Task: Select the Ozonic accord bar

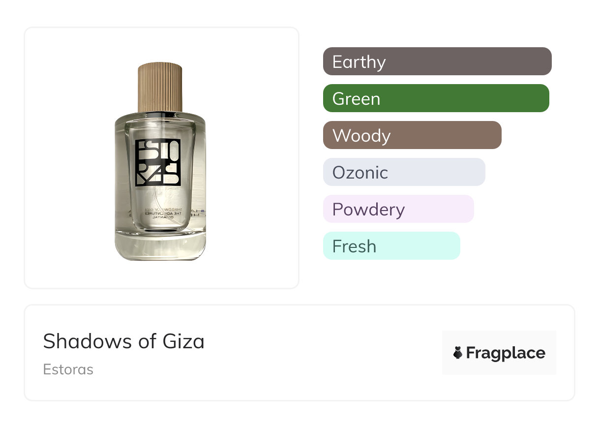Action: click(404, 172)
